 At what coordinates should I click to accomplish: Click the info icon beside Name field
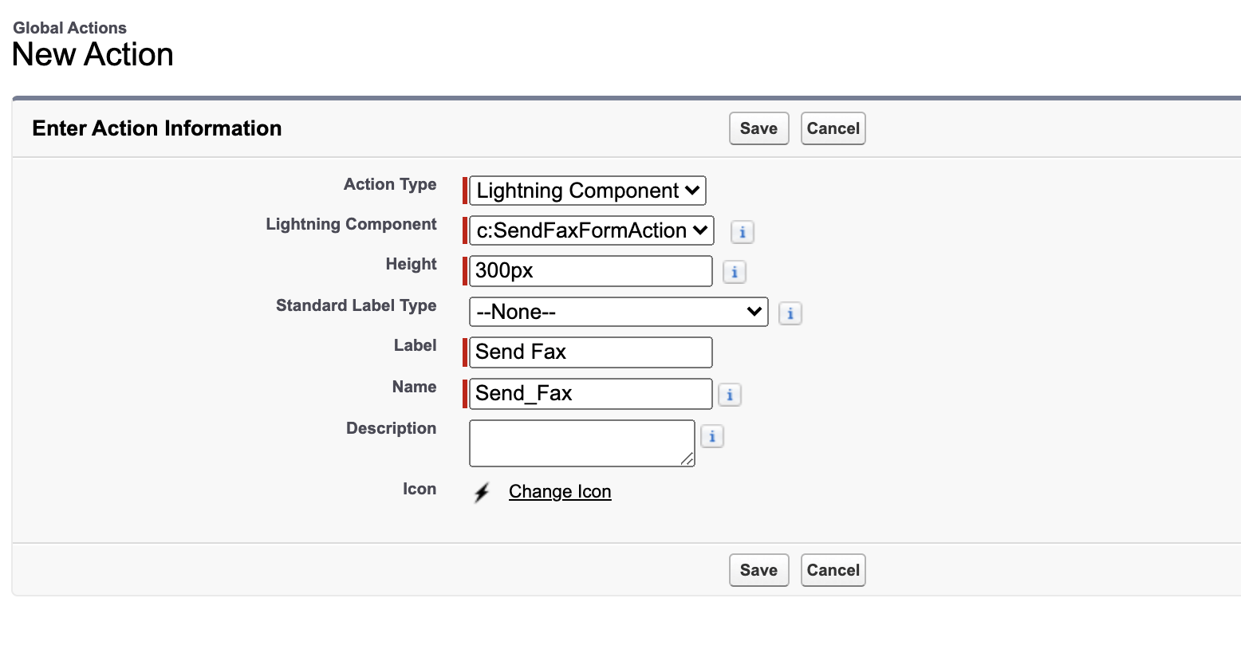point(729,394)
